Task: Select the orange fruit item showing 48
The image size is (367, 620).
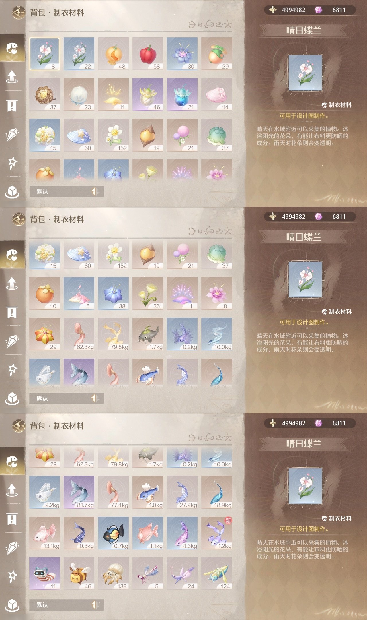Action: 113,54
